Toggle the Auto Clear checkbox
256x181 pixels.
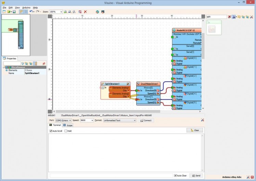(176, 176)
